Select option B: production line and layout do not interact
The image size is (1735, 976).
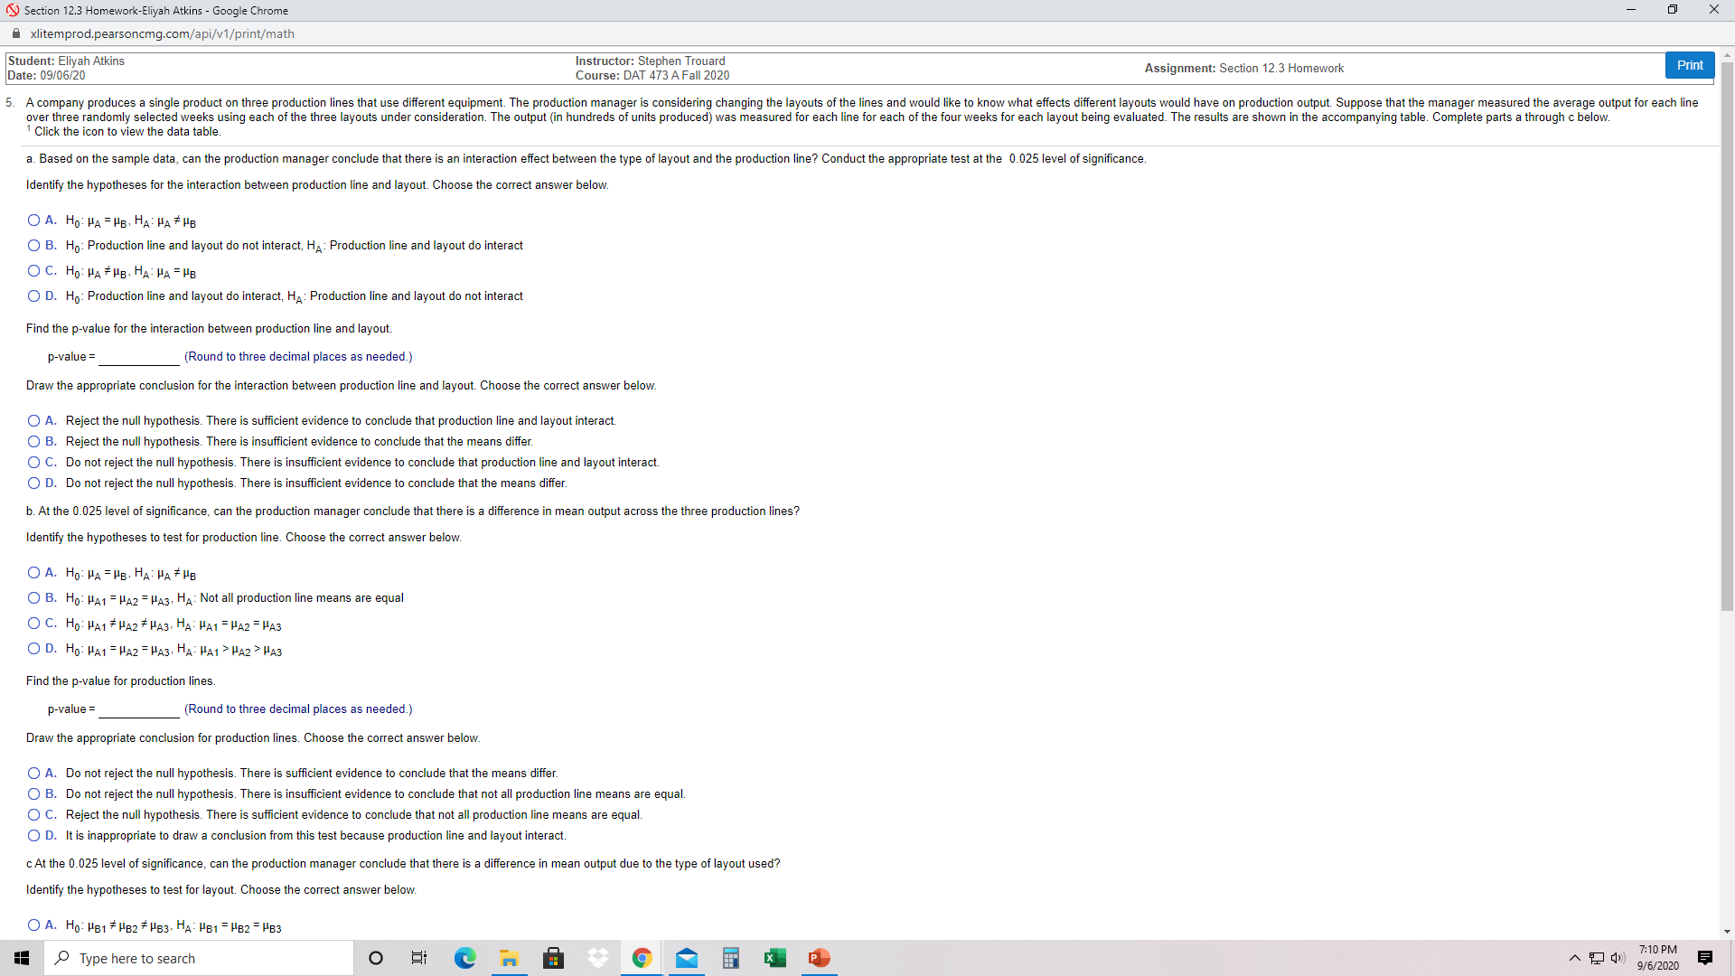pyautogui.click(x=33, y=245)
